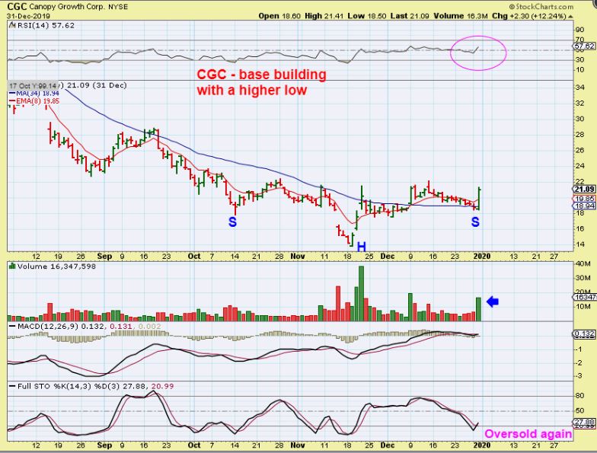Image resolution: width=597 pixels, height=453 pixels.
Task: Click the 0.132 MACD tag on right axis
Action: pyautogui.click(x=585, y=333)
